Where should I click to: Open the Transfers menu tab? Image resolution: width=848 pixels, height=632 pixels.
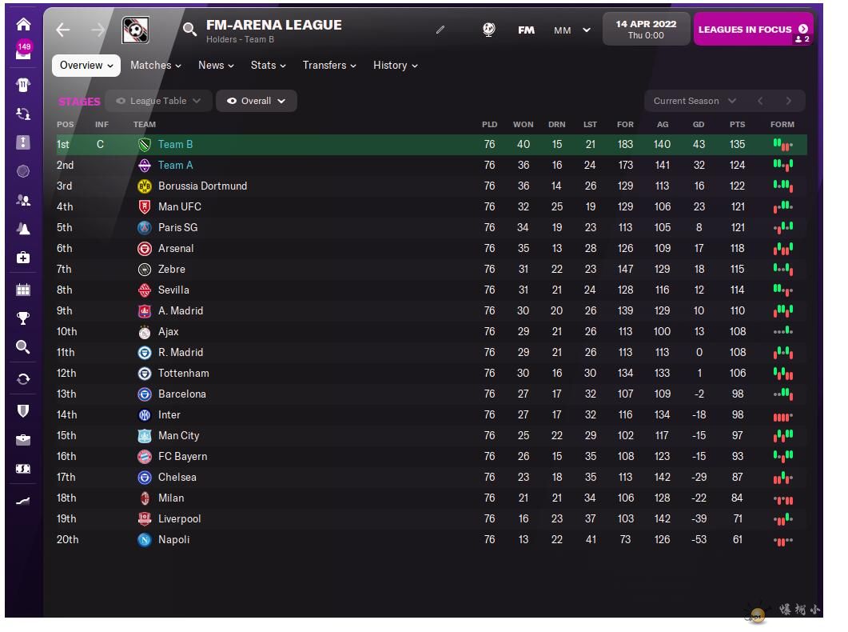click(329, 66)
